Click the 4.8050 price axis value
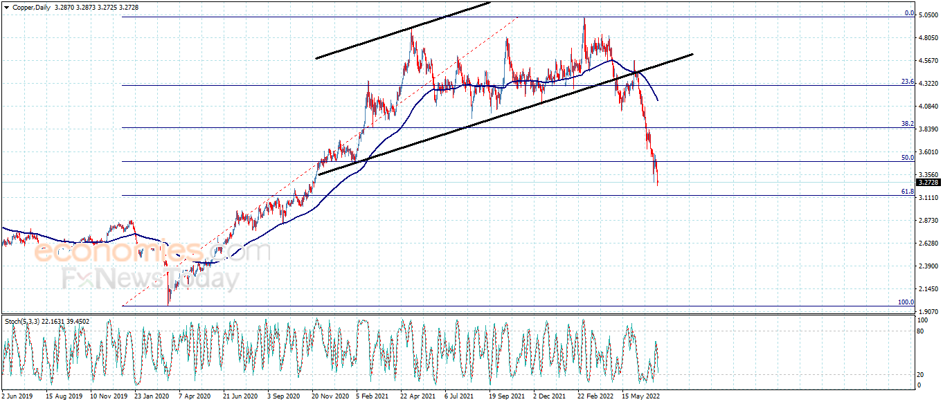Screen dimensions: 943x404 (928, 38)
